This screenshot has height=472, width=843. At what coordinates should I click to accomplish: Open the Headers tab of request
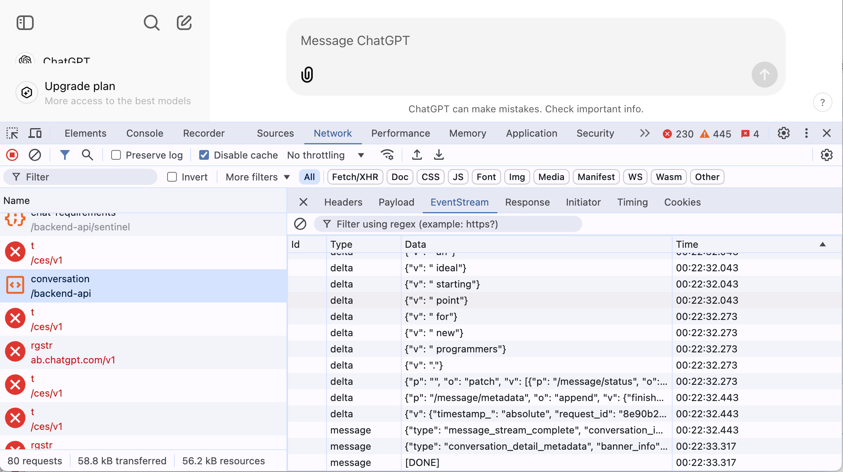pos(343,202)
